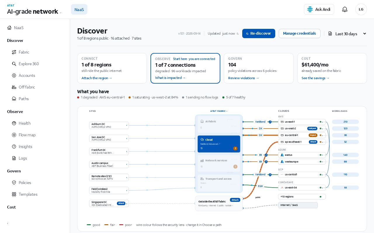Viewport: 374px width, 233px height.
Task: Expand the Ashburn DC site chevron
Action: pyautogui.click(x=127, y=125)
